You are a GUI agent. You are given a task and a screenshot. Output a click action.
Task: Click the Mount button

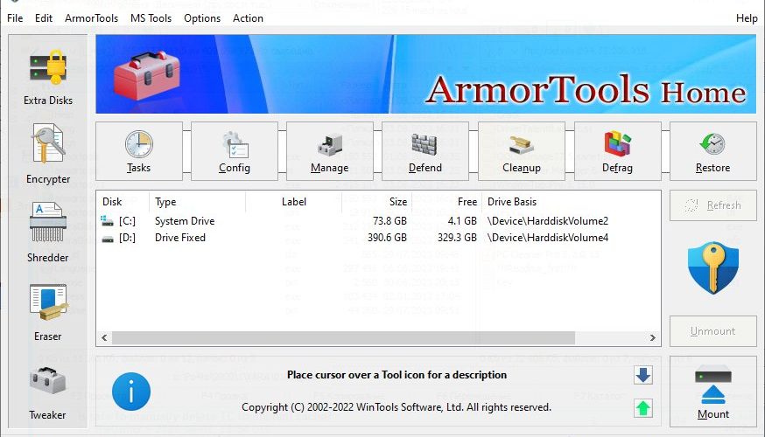712,392
